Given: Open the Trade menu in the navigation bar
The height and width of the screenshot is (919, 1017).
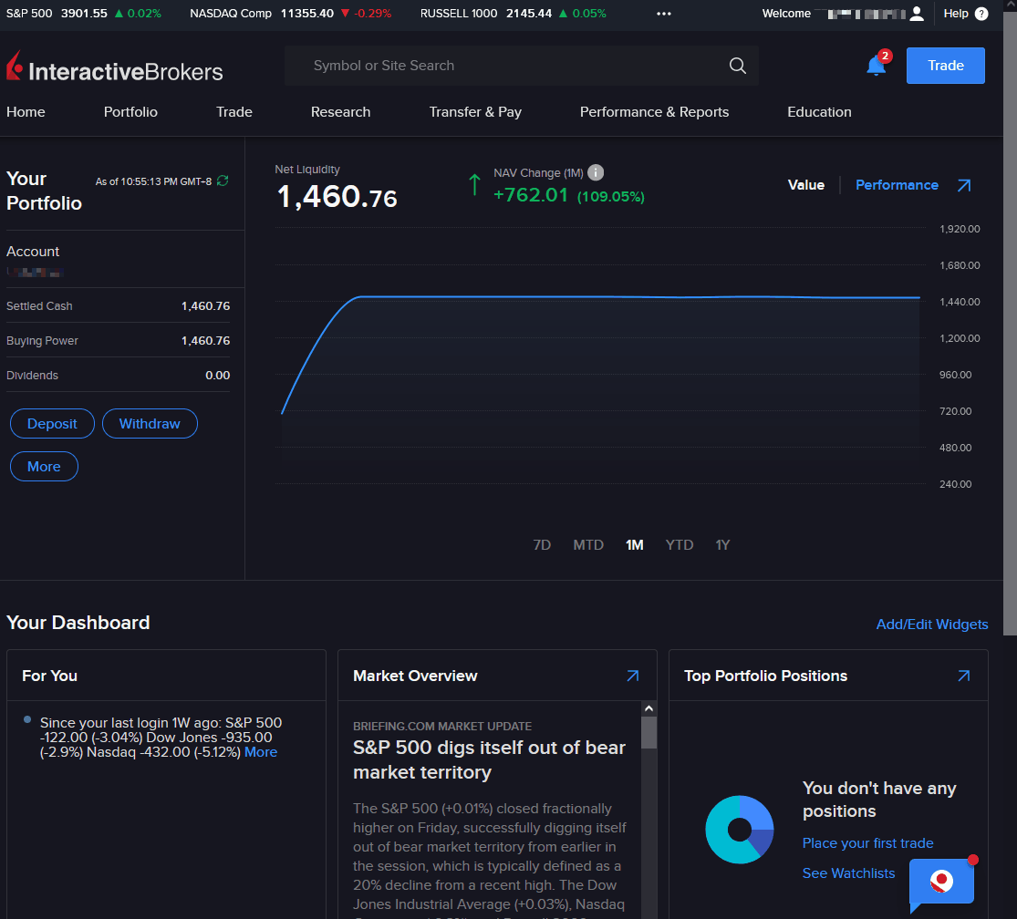Looking at the screenshot, I should [234, 112].
